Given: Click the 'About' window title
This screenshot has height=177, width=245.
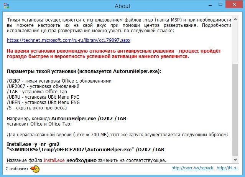Looking at the screenshot, I should point(123,6).
